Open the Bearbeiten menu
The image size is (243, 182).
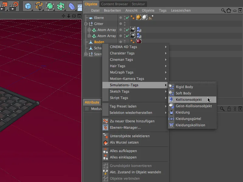(x=112, y=10)
